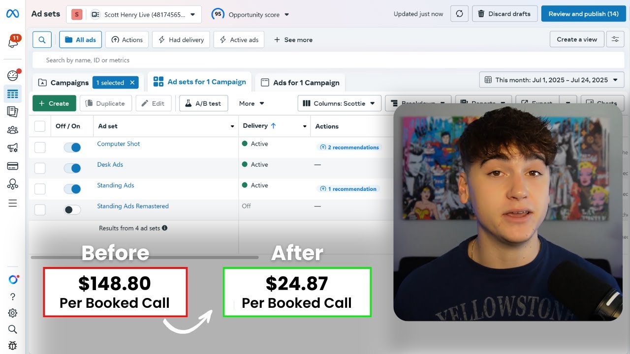Click Create a view button
This screenshot has width=630, height=354.
[577, 39]
